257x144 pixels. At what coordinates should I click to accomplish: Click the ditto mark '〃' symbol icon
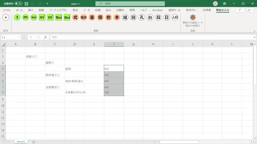pos(6,18)
